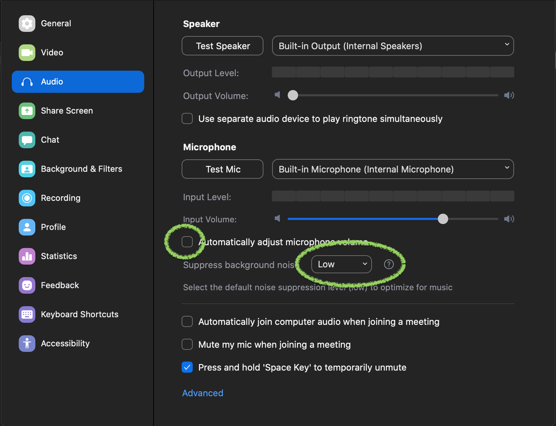Uncheck press and hold Space Key option
556x426 pixels.
pyautogui.click(x=187, y=367)
